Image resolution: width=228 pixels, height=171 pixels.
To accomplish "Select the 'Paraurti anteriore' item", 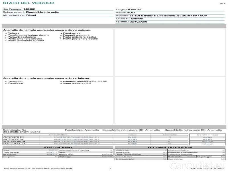I will click(76, 35).
